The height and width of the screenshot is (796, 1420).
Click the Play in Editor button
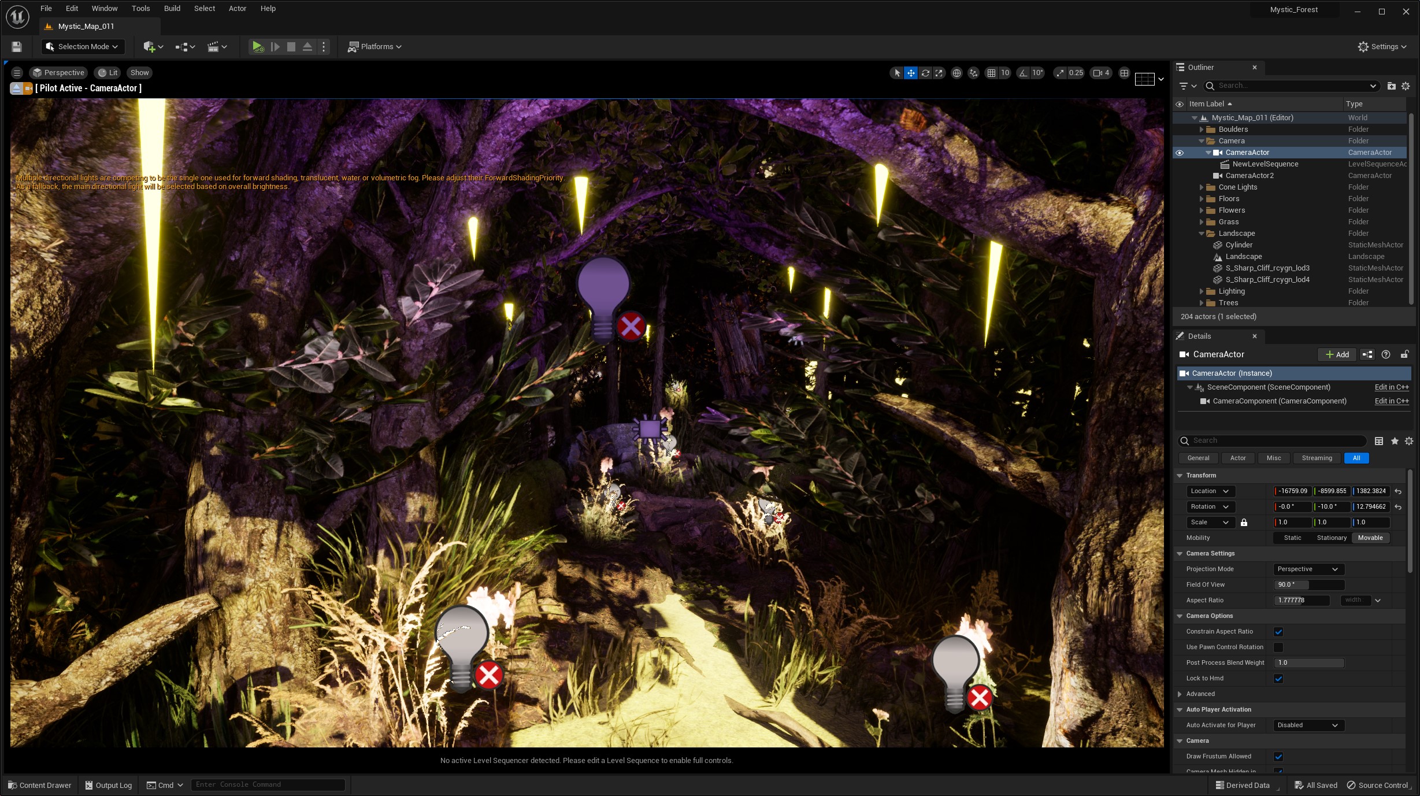pyautogui.click(x=258, y=47)
